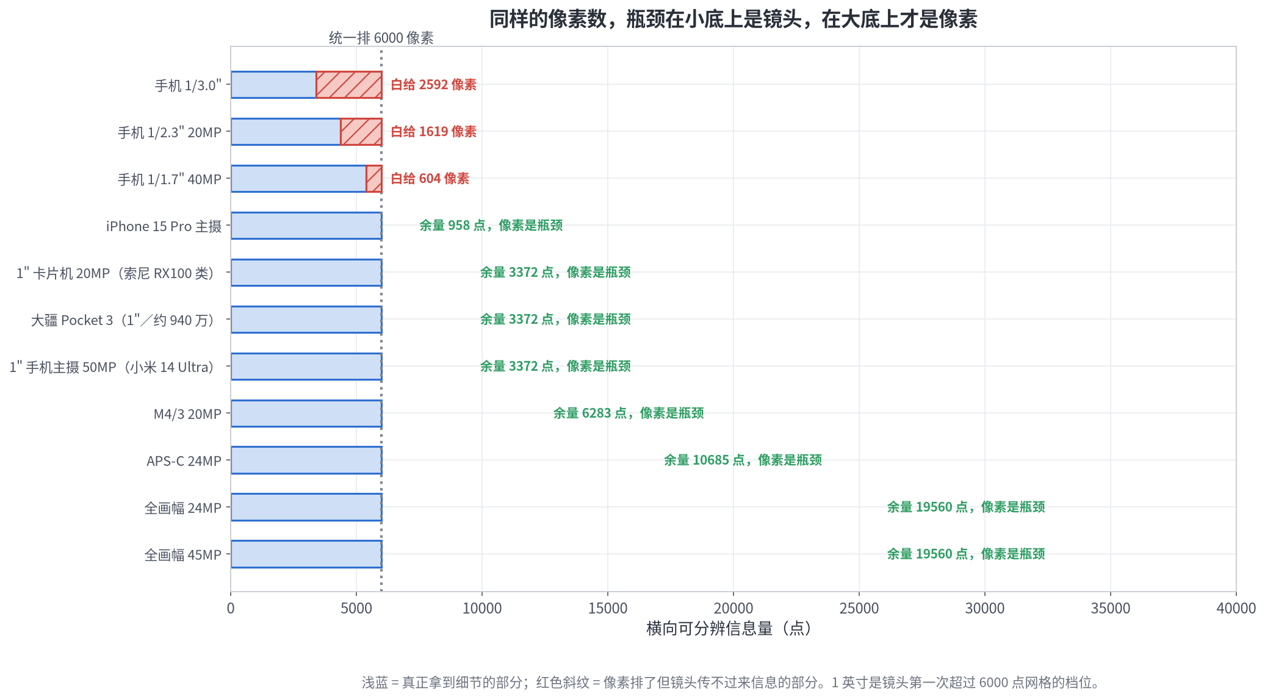Click the x-axis tick label 0
The height and width of the screenshot is (699, 1265).
[x=231, y=608]
